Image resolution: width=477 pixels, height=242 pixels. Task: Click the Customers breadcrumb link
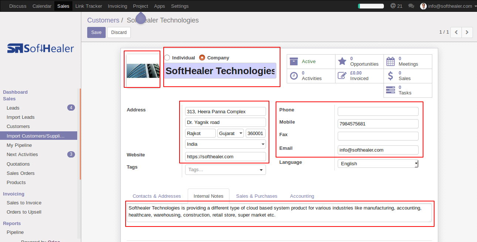point(103,20)
